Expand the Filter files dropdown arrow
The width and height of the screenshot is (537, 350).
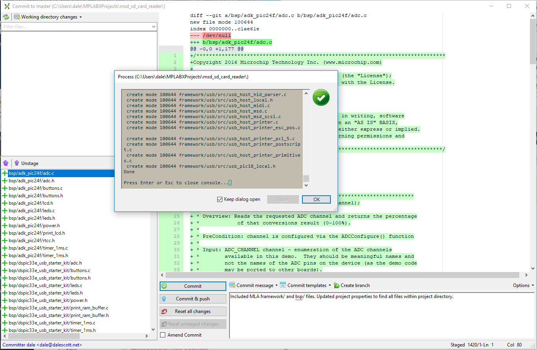coord(154,27)
